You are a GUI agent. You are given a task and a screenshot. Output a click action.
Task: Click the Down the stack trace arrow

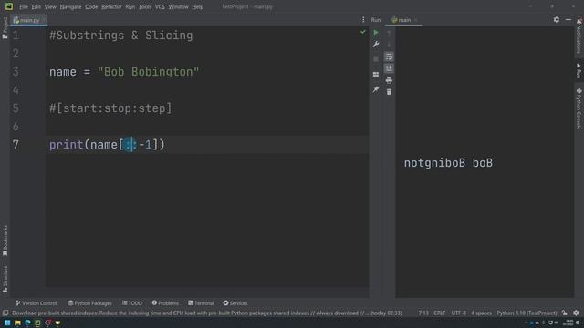click(x=389, y=45)
